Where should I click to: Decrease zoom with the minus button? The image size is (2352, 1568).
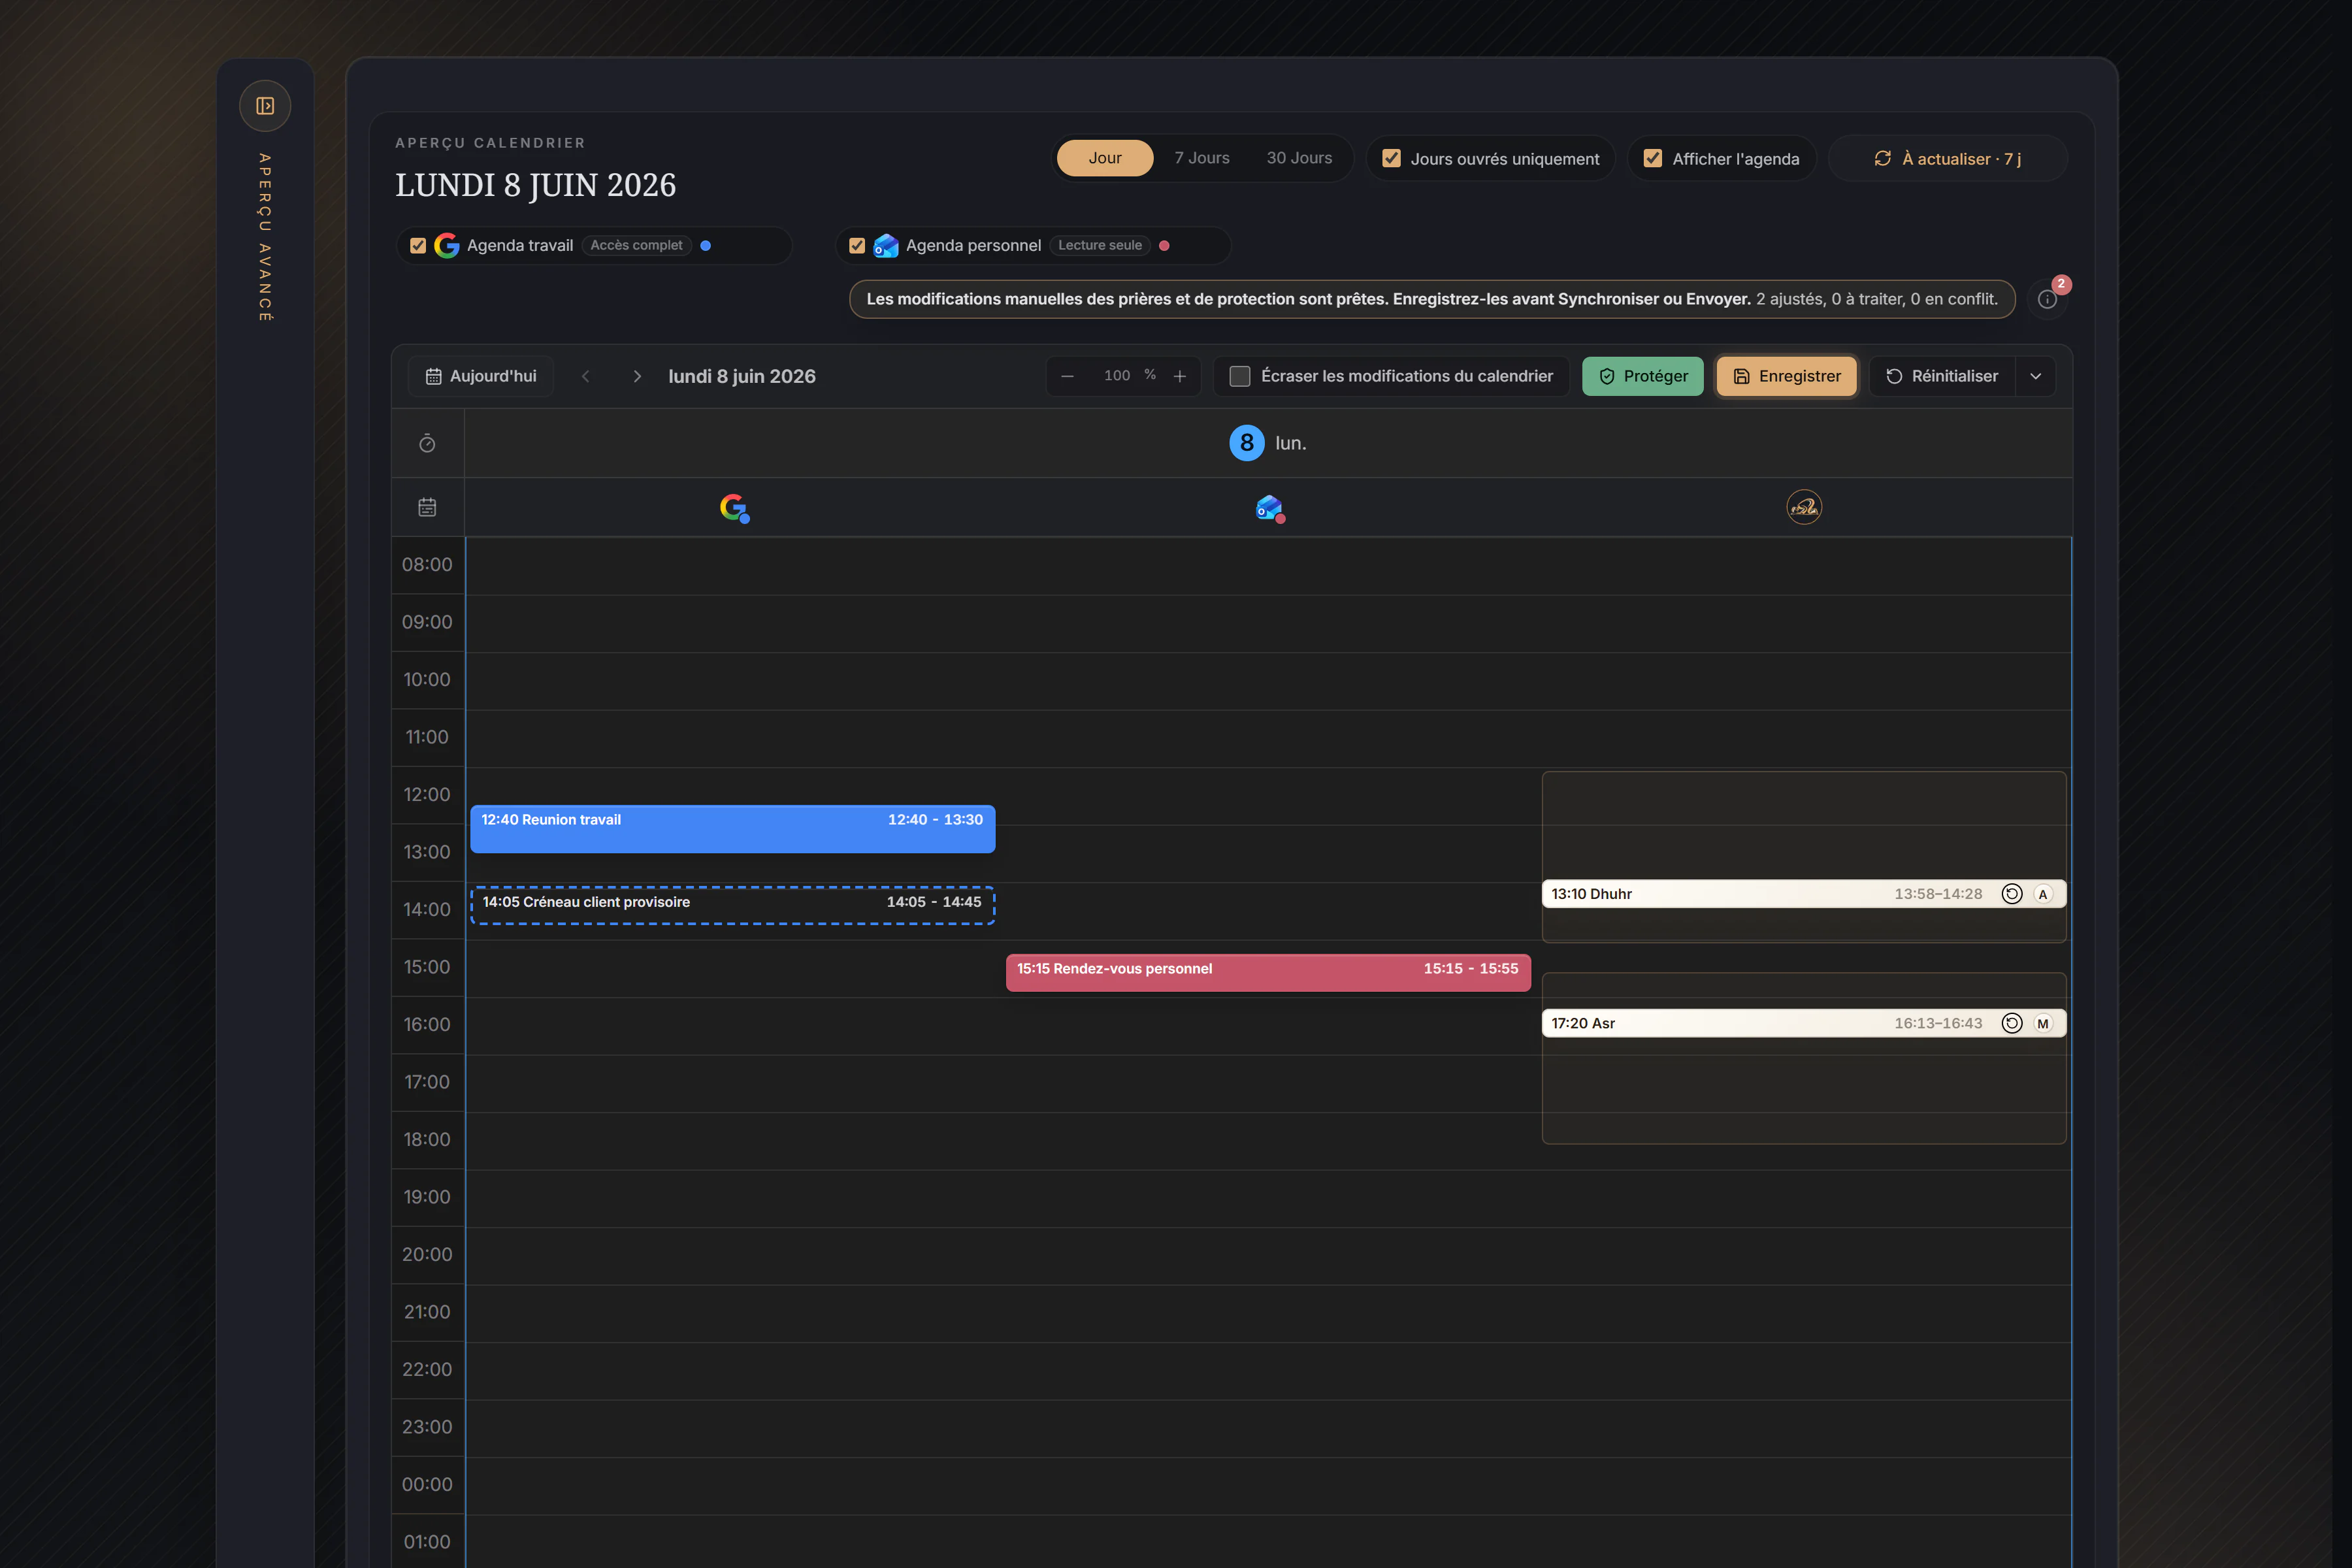tap(1067, 376)
